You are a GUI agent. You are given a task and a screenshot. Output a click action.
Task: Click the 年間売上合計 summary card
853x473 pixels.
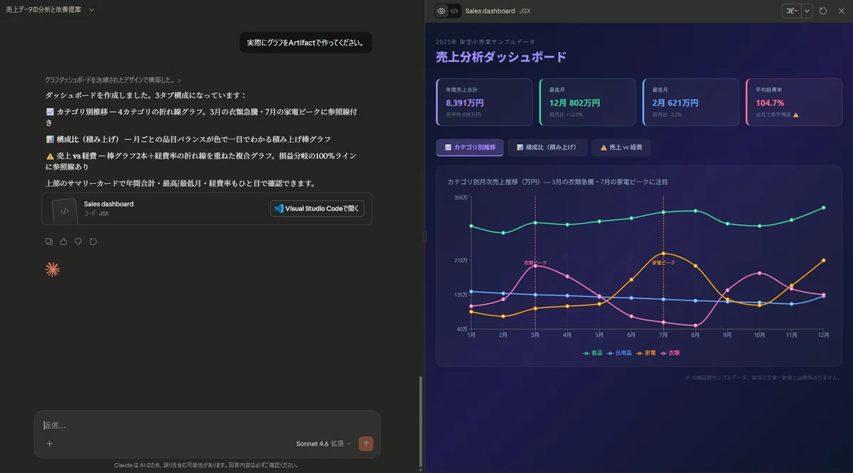(484, 102)
